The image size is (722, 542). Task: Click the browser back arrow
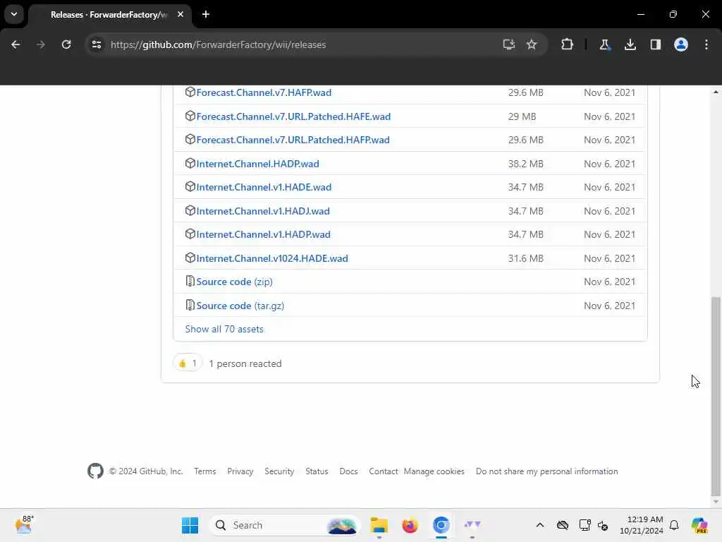coord(16,44)
